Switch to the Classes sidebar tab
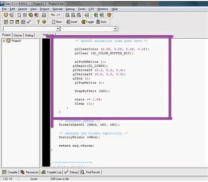 pyautogui.click(x=18, y=35)
